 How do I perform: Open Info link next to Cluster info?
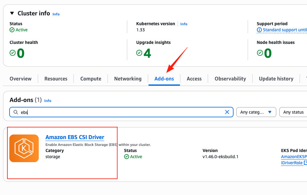(x=56, y=14)
